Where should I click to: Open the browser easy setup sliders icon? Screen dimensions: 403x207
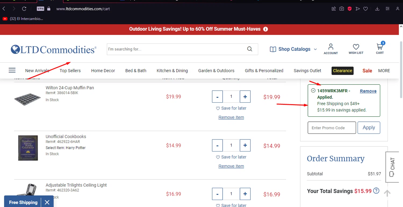tap(387, 9)
